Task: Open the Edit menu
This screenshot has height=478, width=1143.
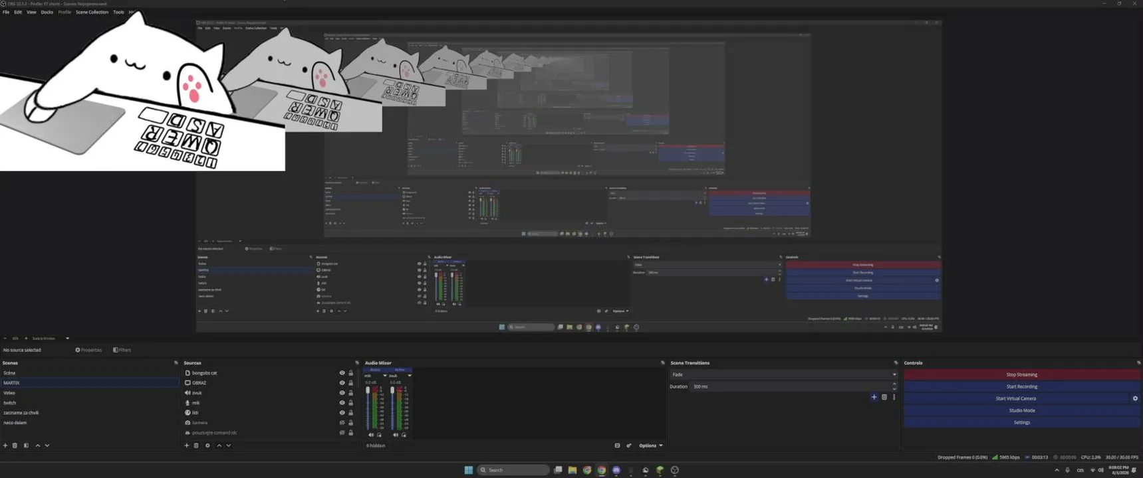Action: pos(18,12)
